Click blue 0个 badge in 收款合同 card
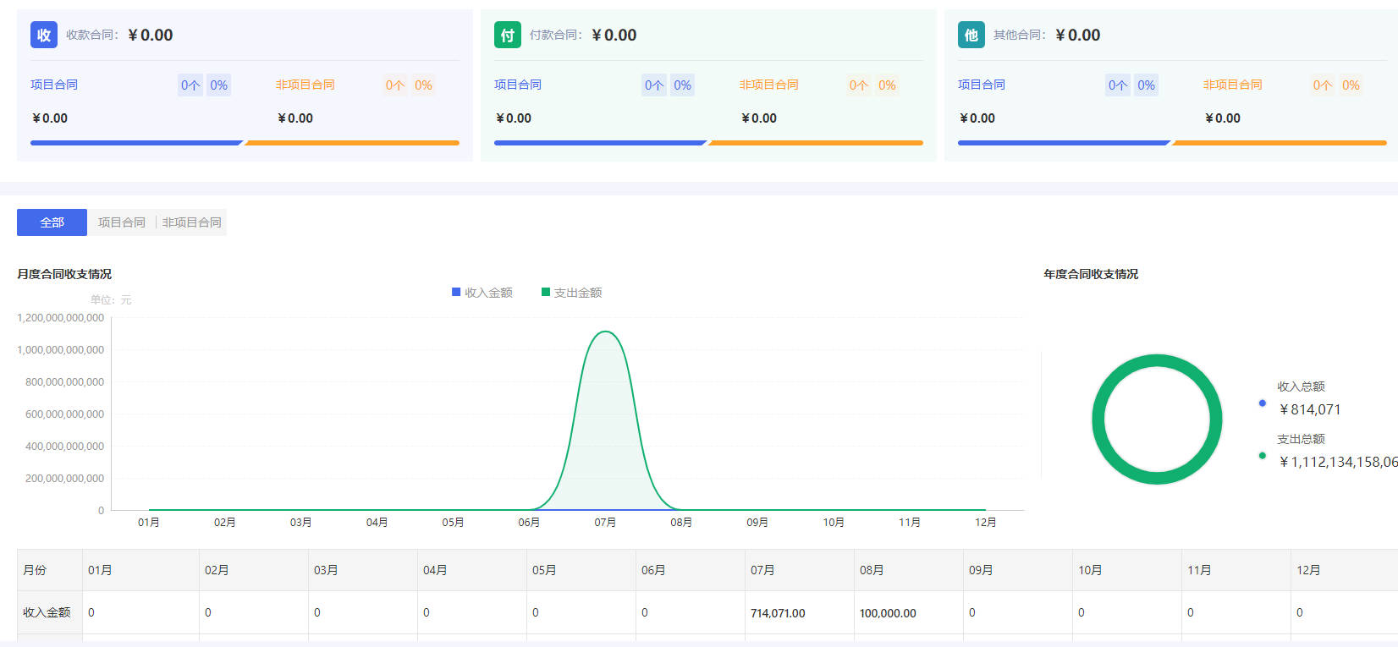Image resolution: width=1398 pixels, height=647 pixels. click(x=190, y=85)
